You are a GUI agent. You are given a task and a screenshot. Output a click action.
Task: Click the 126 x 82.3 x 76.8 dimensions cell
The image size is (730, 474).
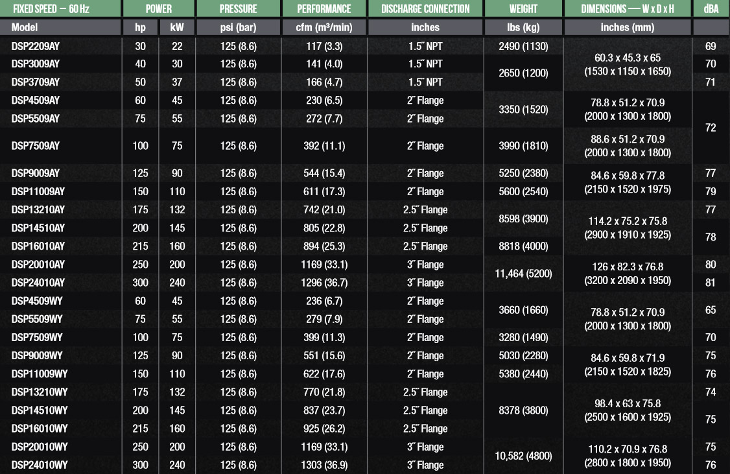(627, 267)
